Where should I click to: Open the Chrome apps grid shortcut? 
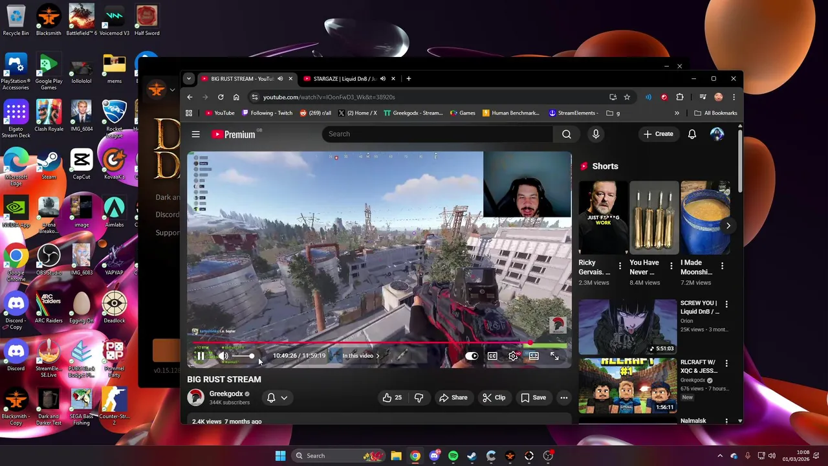pyautogui.click(x=189, y=113)
